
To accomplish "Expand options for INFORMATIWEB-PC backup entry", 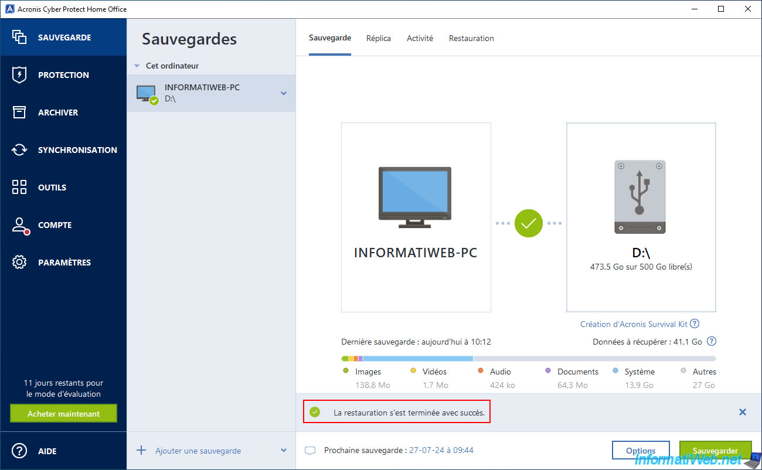I will point(284,93).
